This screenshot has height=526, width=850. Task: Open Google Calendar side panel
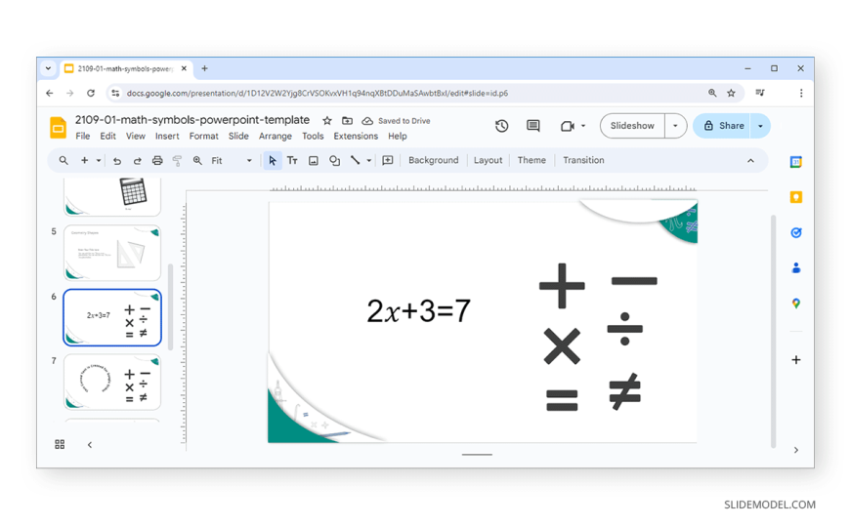[x=796, y=162]
